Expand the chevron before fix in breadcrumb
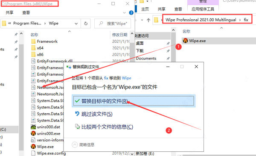Screen dimensions: 256x156 point(240,20)
